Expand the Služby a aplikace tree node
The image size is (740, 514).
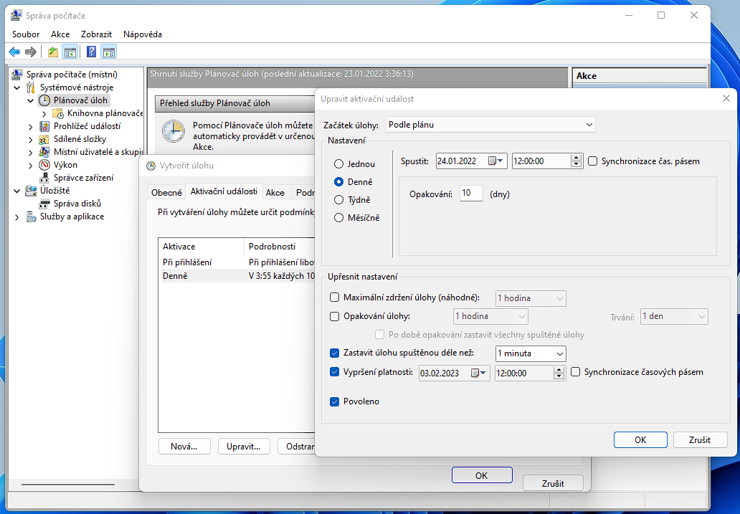tap(17, 216)
